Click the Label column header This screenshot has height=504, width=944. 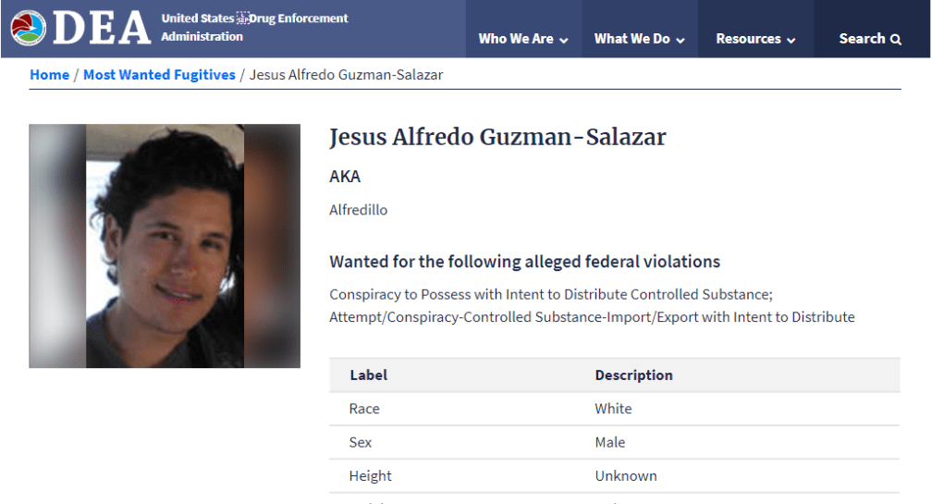pos(368,375)
